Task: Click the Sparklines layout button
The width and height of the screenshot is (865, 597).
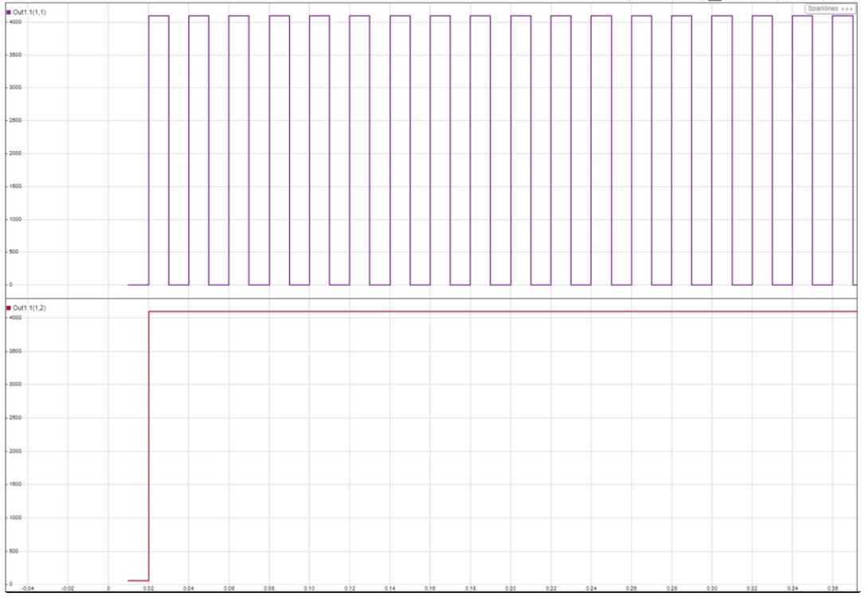Action: coord(821,8)
